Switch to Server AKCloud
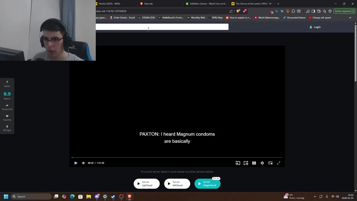357x201 pixels. (x=177, y=184)
